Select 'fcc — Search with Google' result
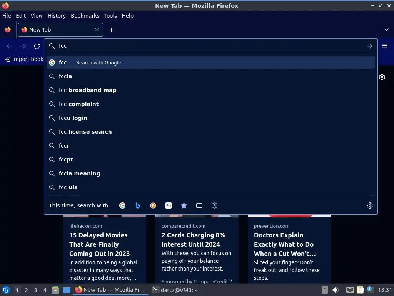This screenshot has height=296, width=394. point(210,62)
